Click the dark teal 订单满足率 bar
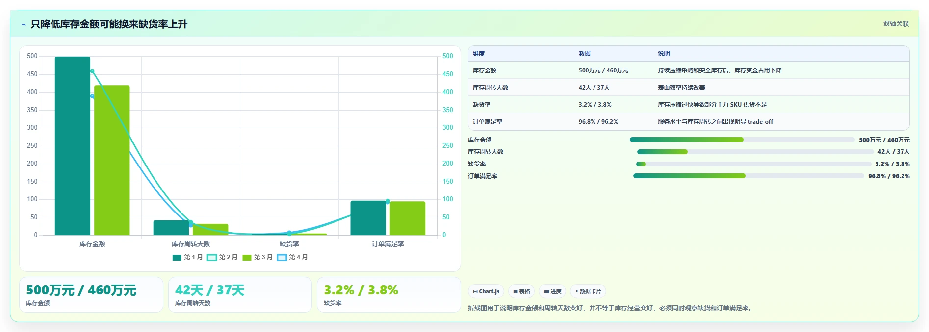 (368, 218)
